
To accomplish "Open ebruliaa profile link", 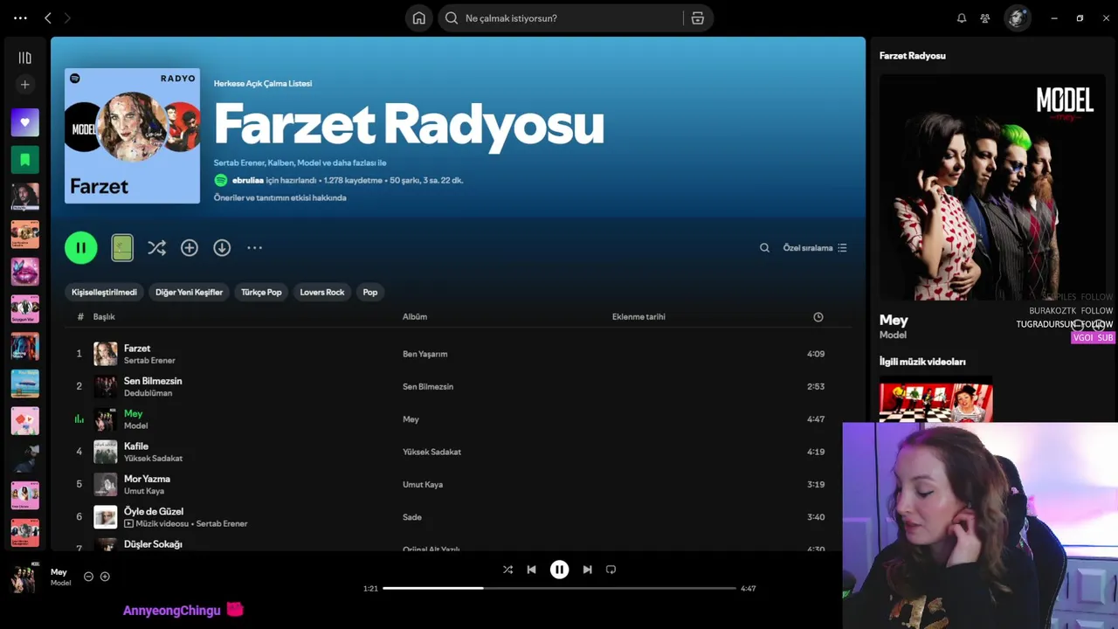I will (247, 180).
